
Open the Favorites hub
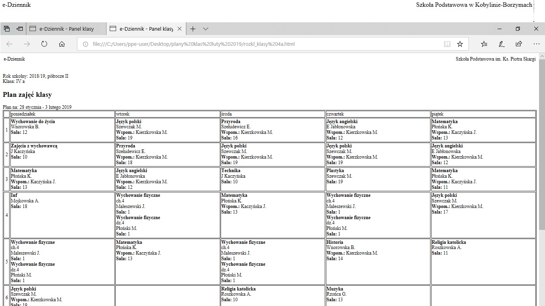click(484, 44)
